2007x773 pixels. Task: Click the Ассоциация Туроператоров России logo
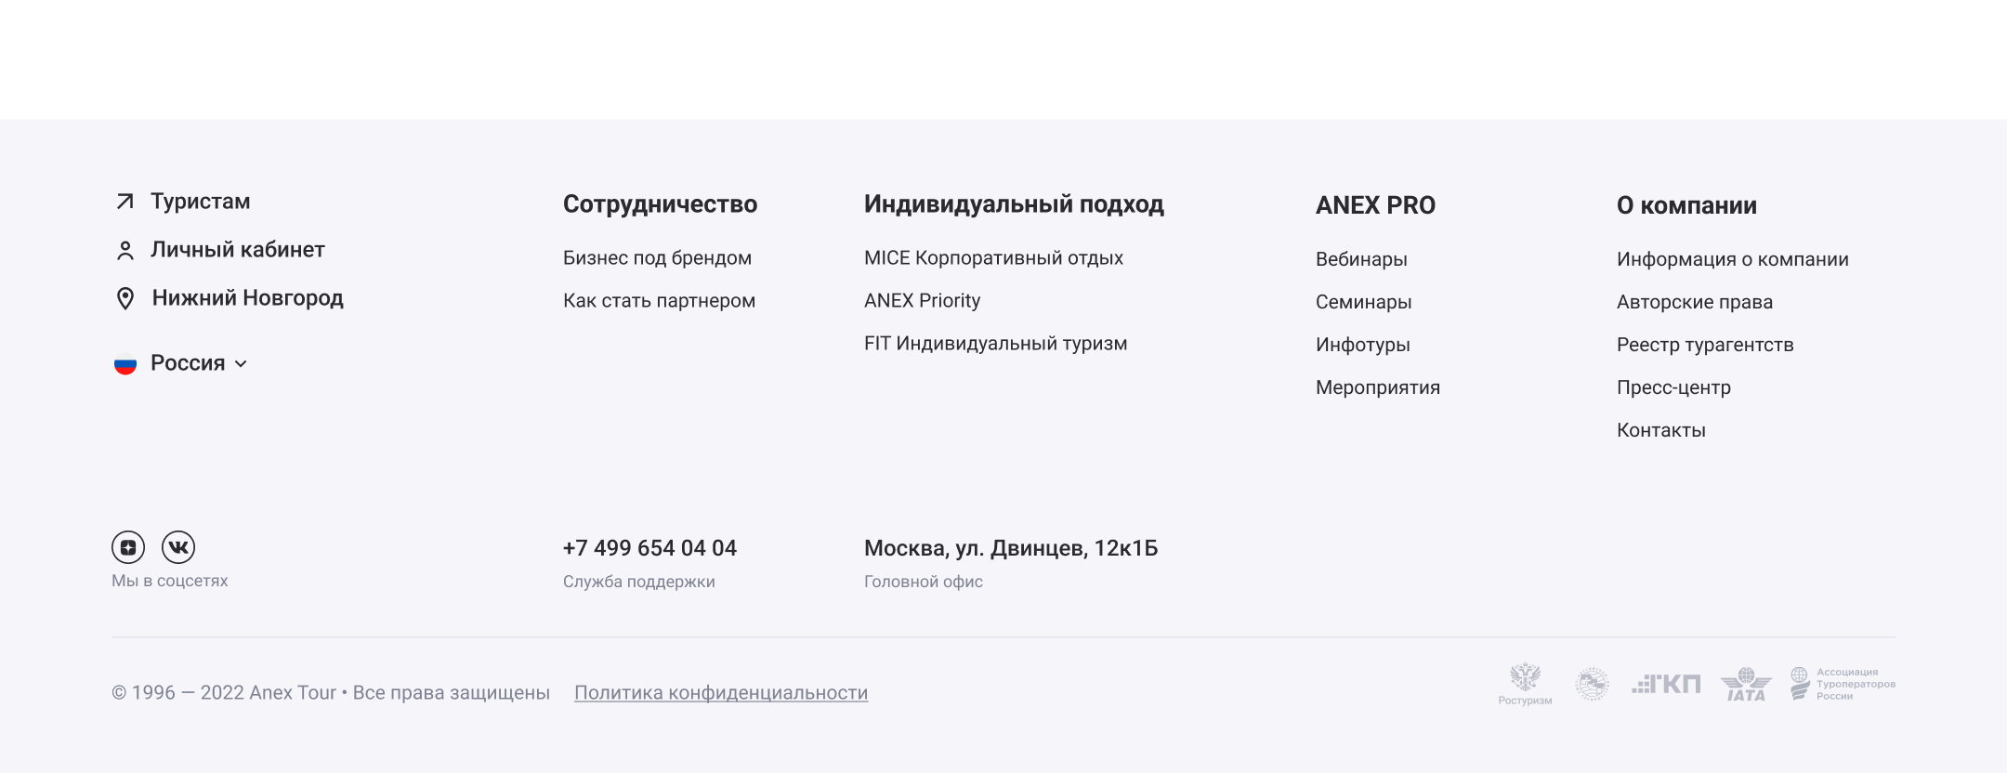pos(1843,684)
